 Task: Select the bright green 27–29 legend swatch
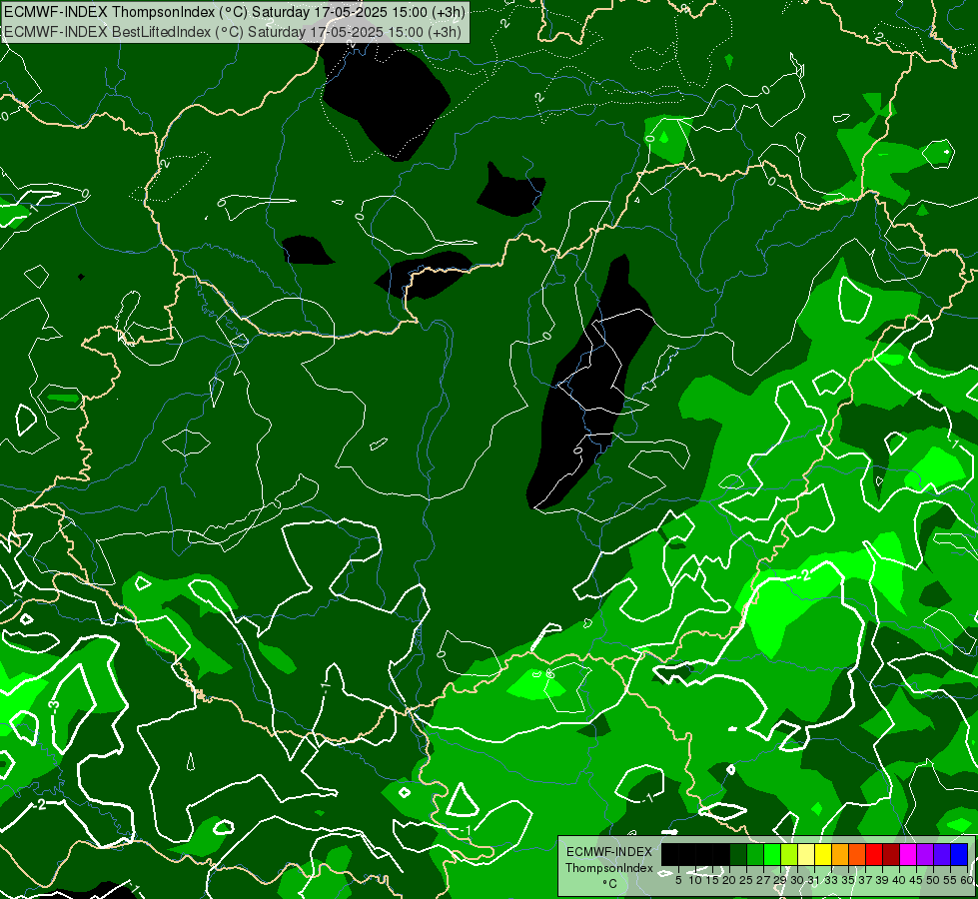tap(771, 854)
